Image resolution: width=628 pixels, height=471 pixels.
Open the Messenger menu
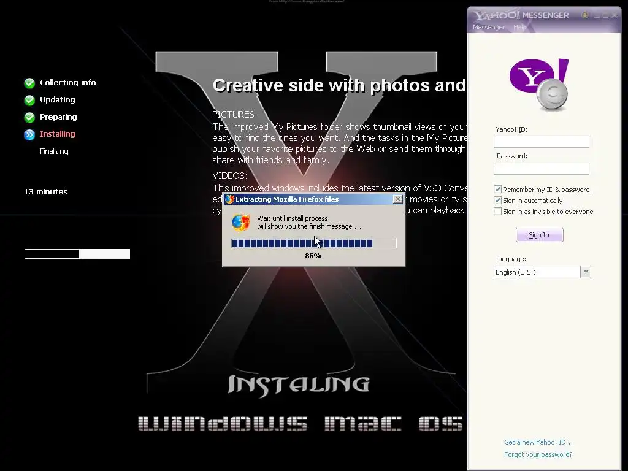[x=489, y=27]
